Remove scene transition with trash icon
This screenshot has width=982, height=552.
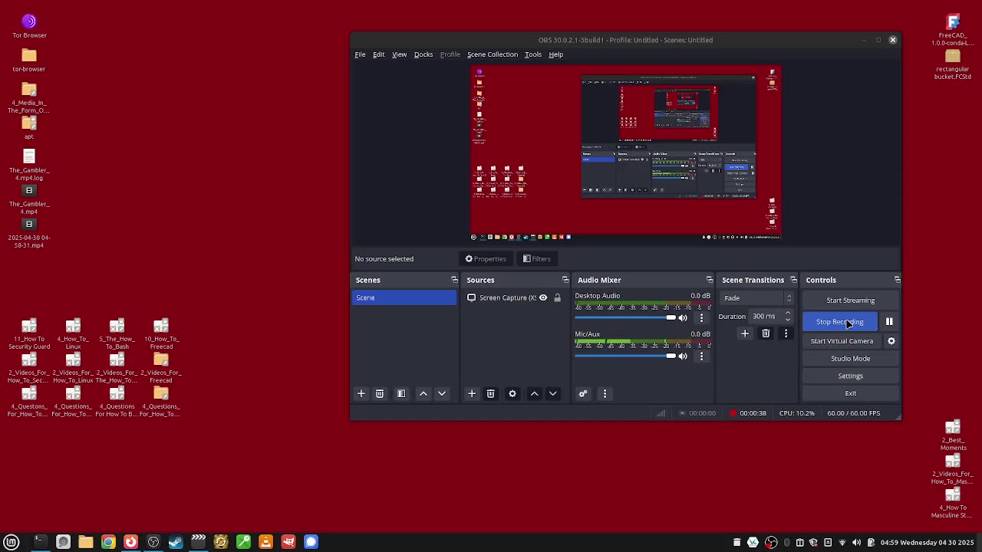point(766,333)
